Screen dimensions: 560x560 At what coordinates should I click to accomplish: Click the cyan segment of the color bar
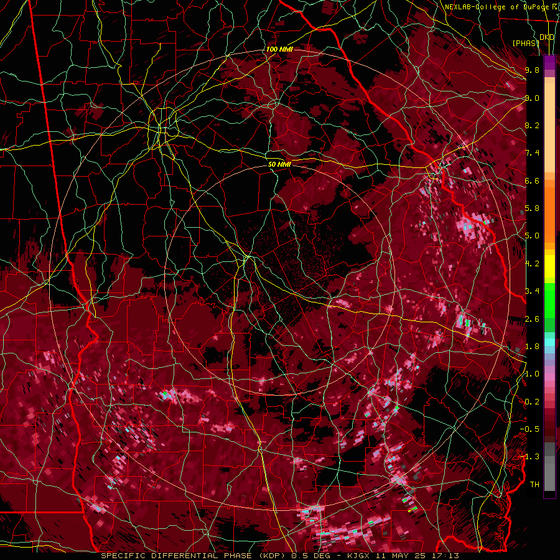point(549,342)
